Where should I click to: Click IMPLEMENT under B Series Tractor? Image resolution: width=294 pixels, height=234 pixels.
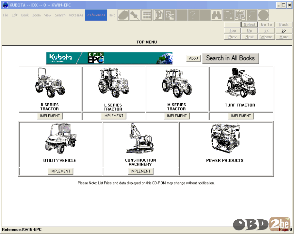(x=50, y=116)
